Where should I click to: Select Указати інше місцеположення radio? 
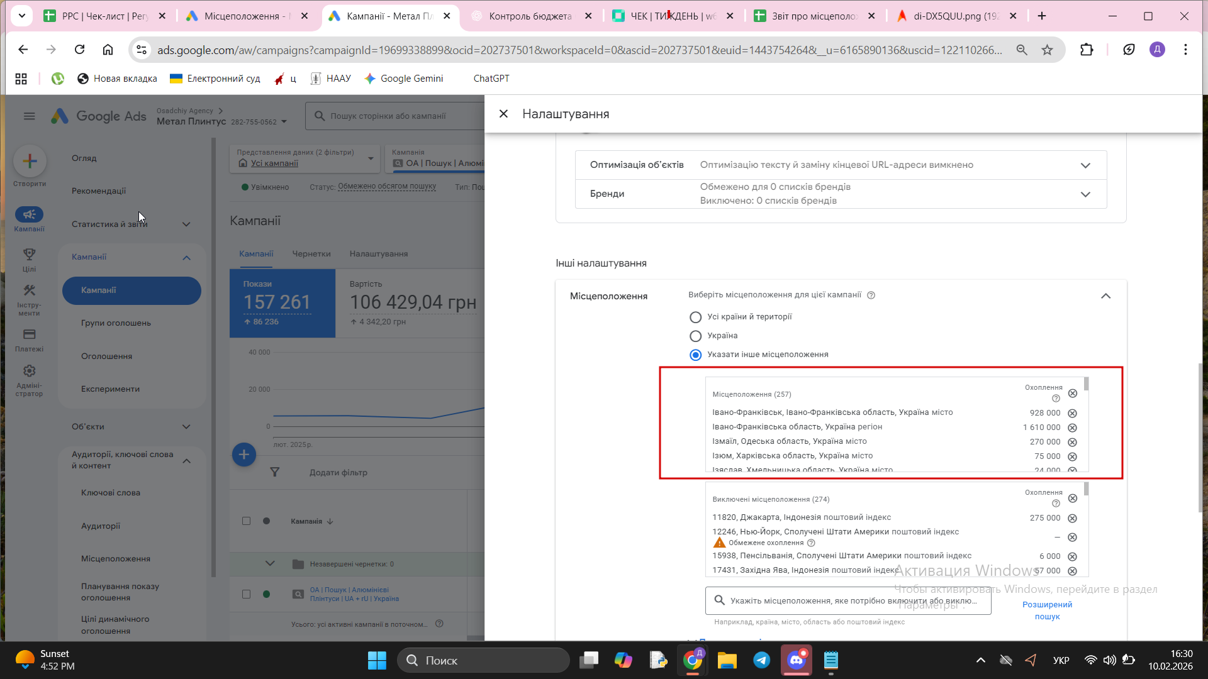695,355
